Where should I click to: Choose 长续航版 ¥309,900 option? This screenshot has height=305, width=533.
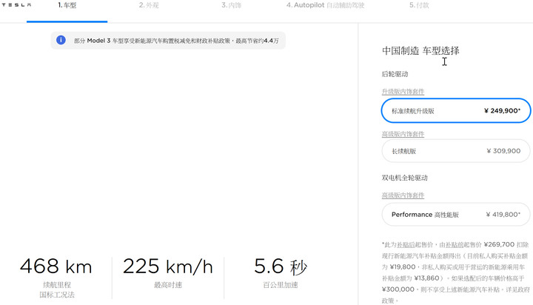456,151
